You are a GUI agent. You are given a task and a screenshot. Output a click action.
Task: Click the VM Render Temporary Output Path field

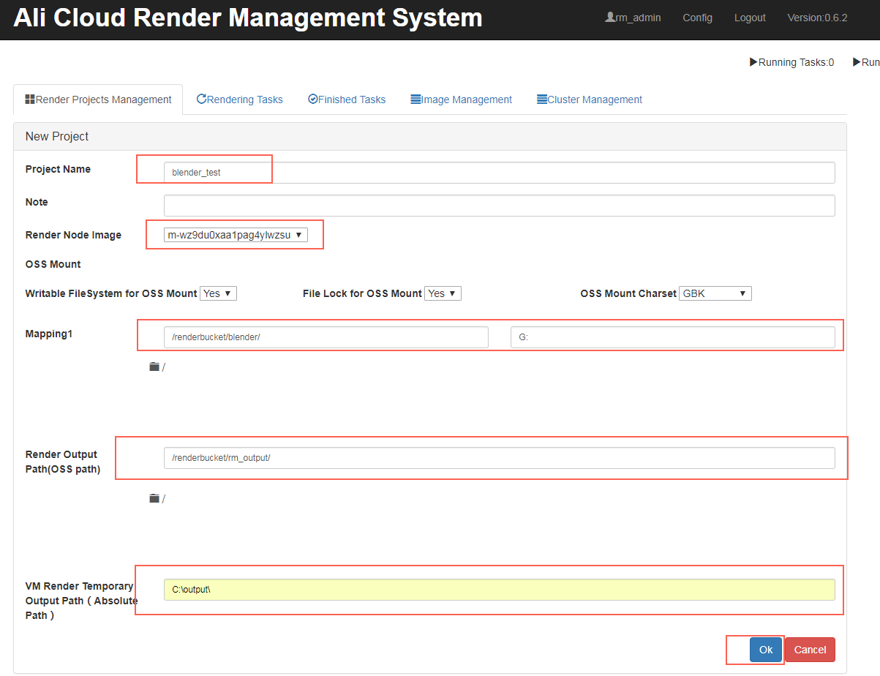pyautogui.click(x=500, y=590)
